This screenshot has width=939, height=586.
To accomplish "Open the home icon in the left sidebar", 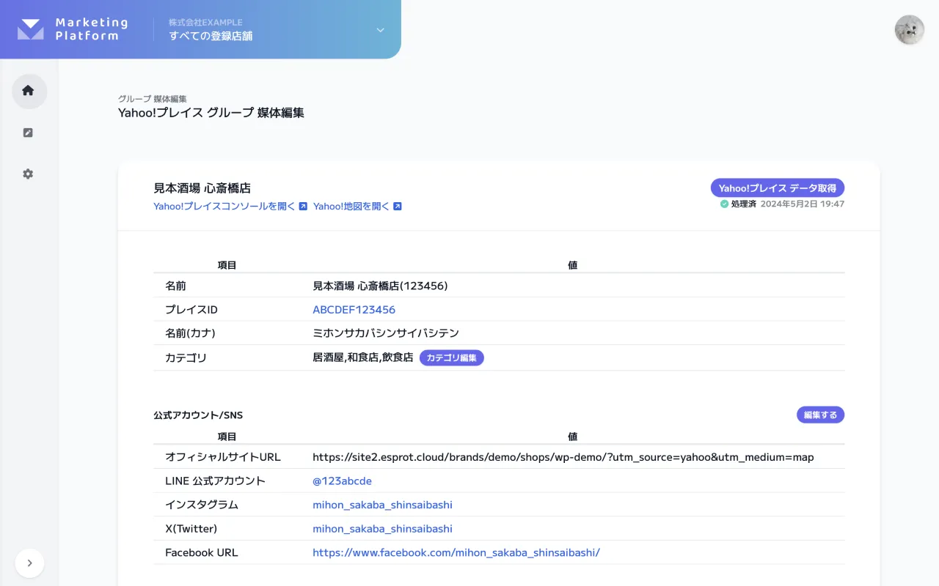I will click(28, 91).
